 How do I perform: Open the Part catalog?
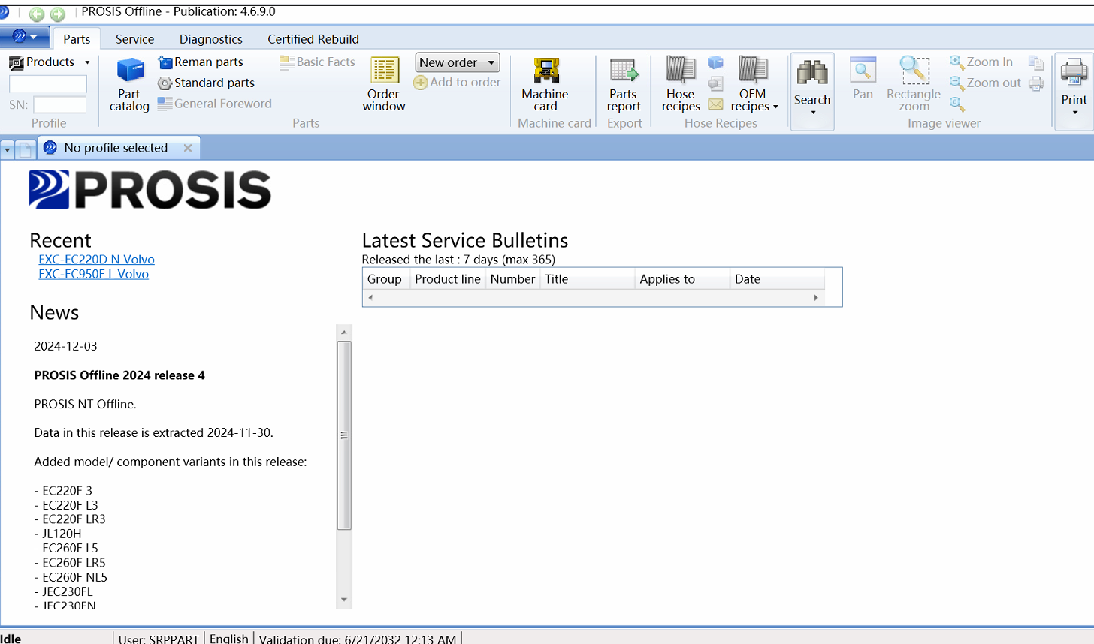(129, 85)
